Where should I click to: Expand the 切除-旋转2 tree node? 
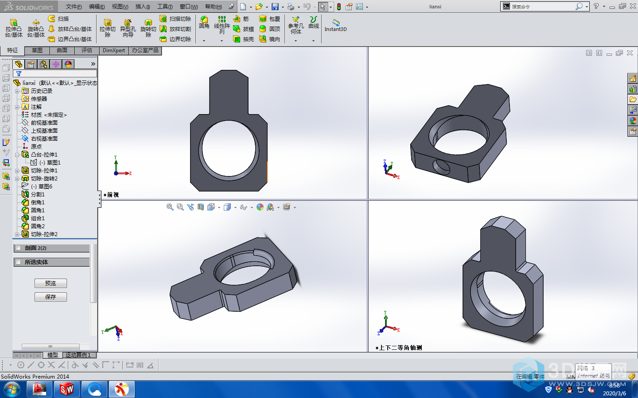click(17, 179)
